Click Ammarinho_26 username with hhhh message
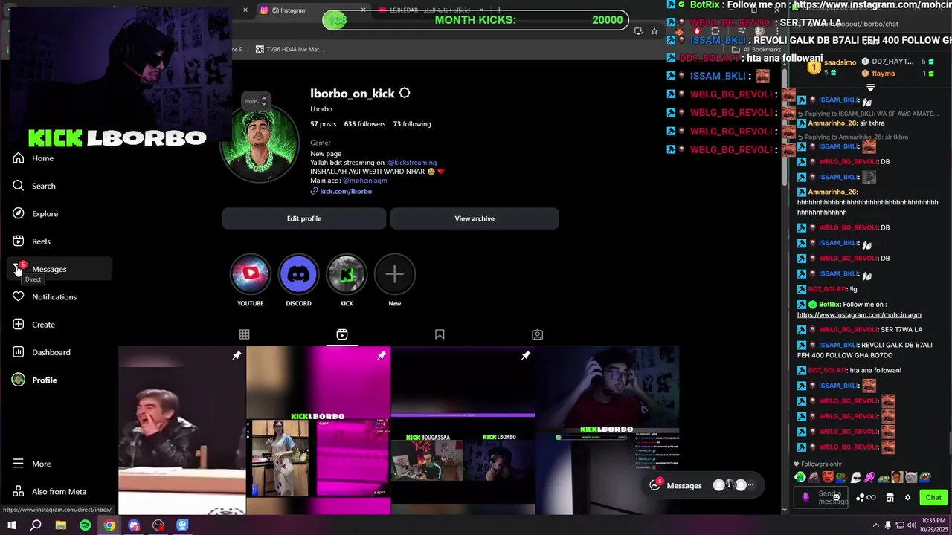Viewport: 952px width, 535px height. click(833, 192)
